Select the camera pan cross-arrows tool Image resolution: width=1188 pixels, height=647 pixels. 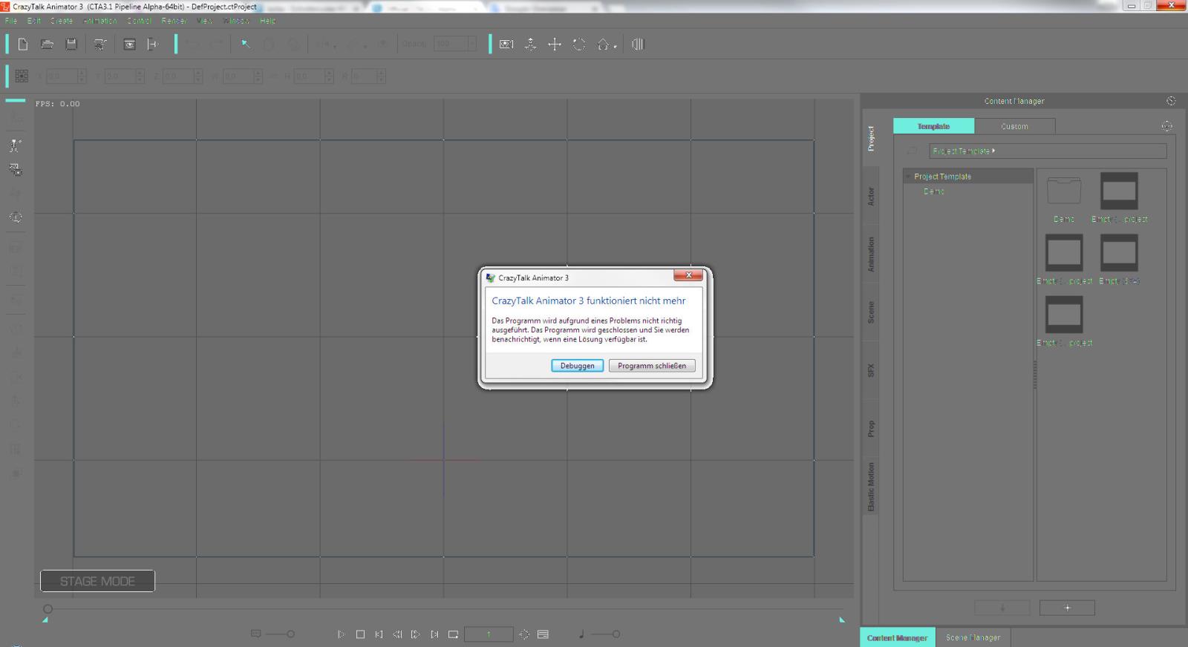click(555, 45)
